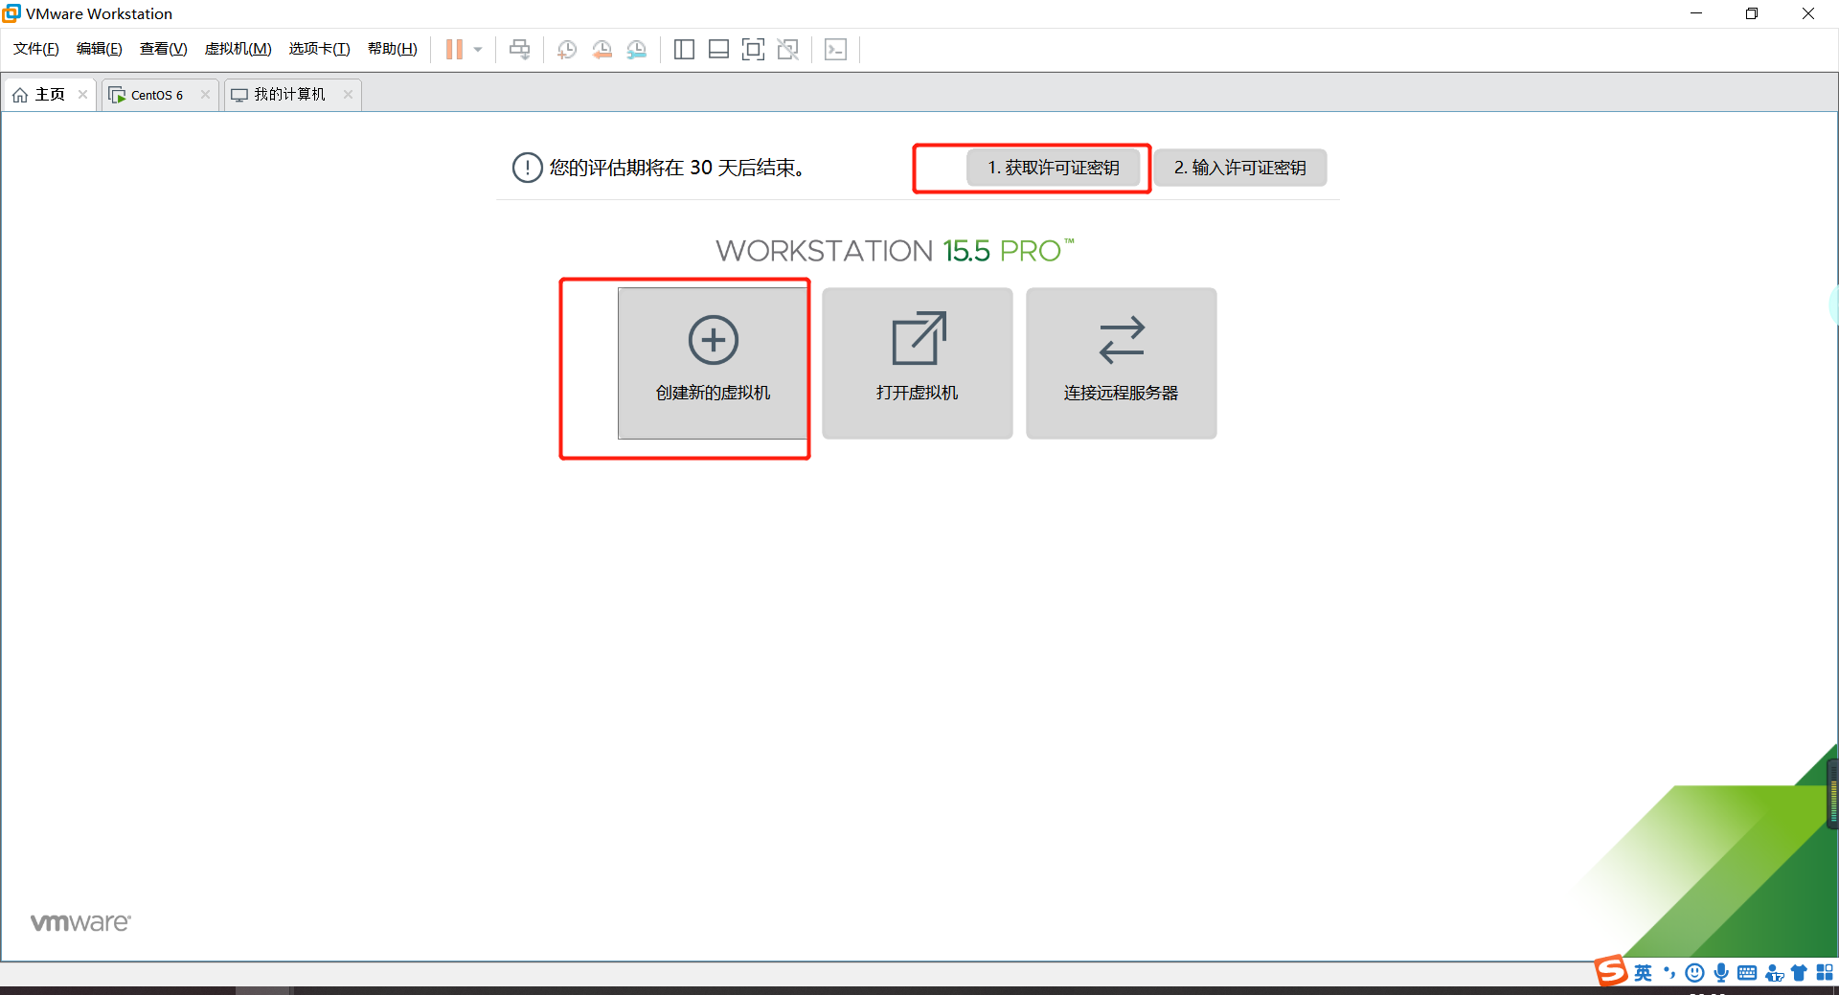Open the 虚拟机(M) menu

(238, 49)
